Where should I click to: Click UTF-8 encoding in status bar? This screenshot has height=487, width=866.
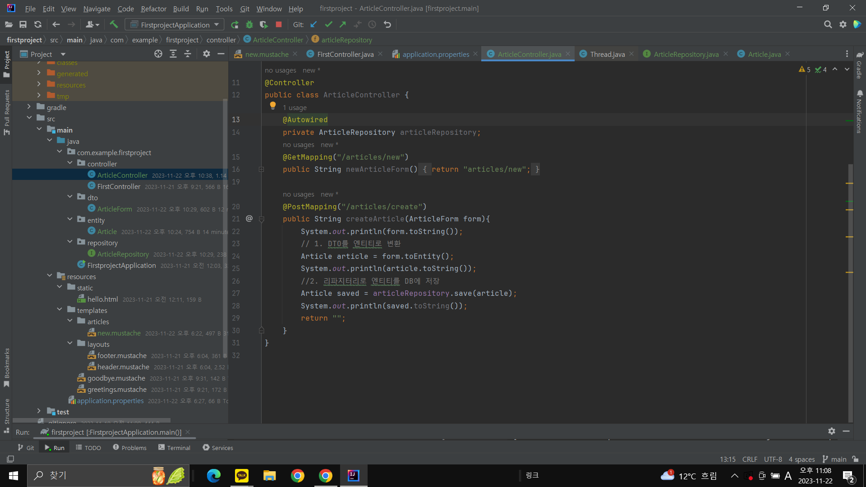click(773, 459)
